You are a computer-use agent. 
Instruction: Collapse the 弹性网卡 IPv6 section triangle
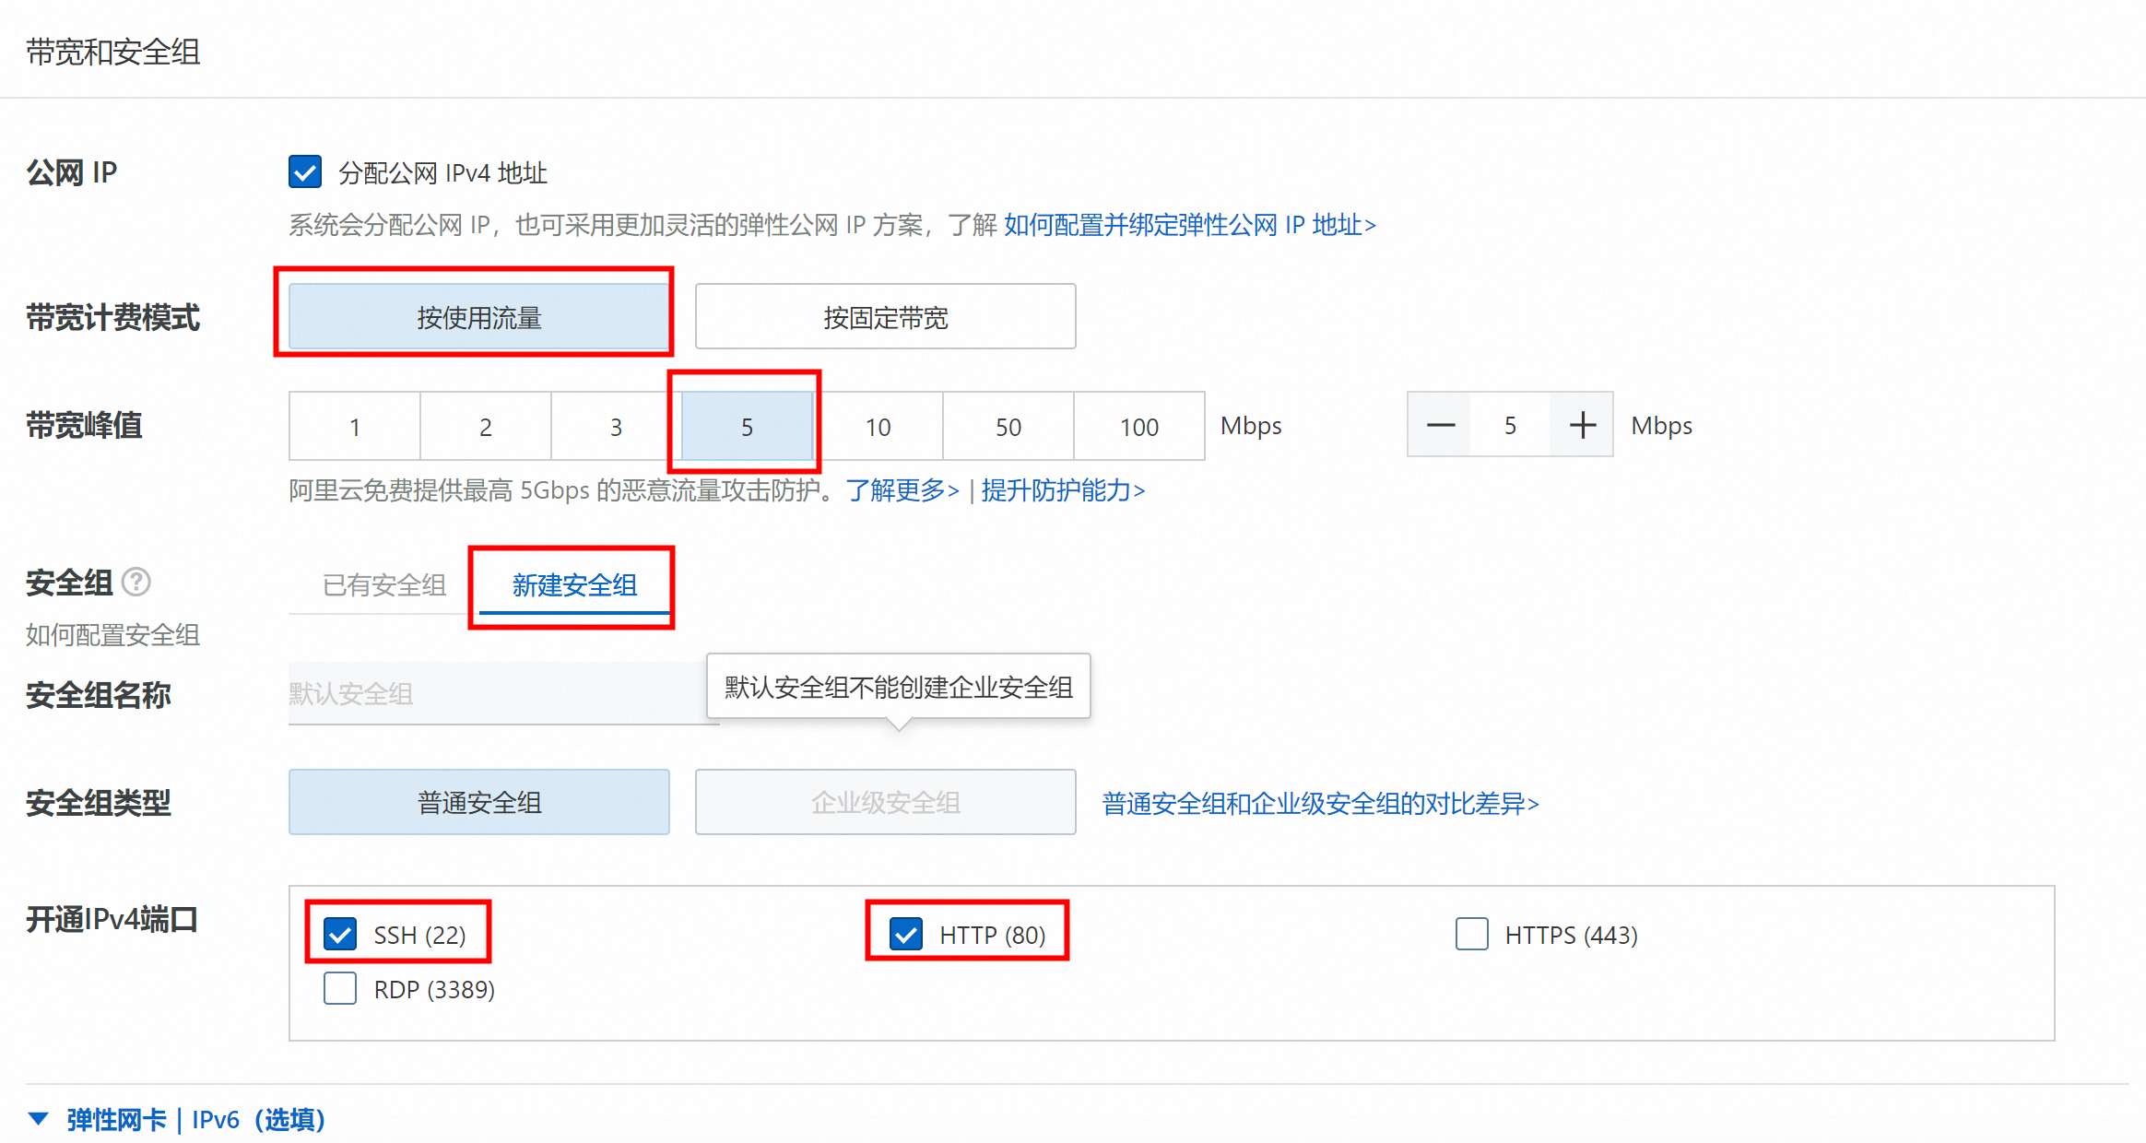pyautogui.click(x=38, y=1119)
